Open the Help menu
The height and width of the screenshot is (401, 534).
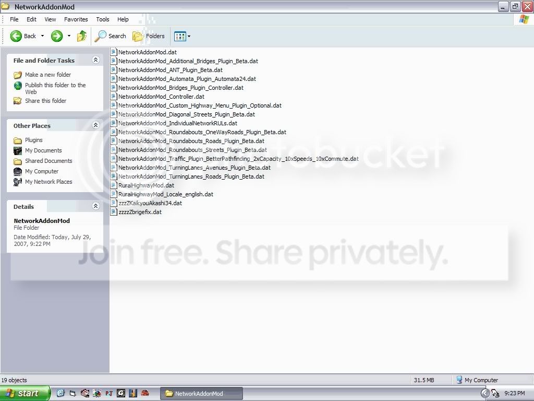pyautogui.click(x=123, y=19)
